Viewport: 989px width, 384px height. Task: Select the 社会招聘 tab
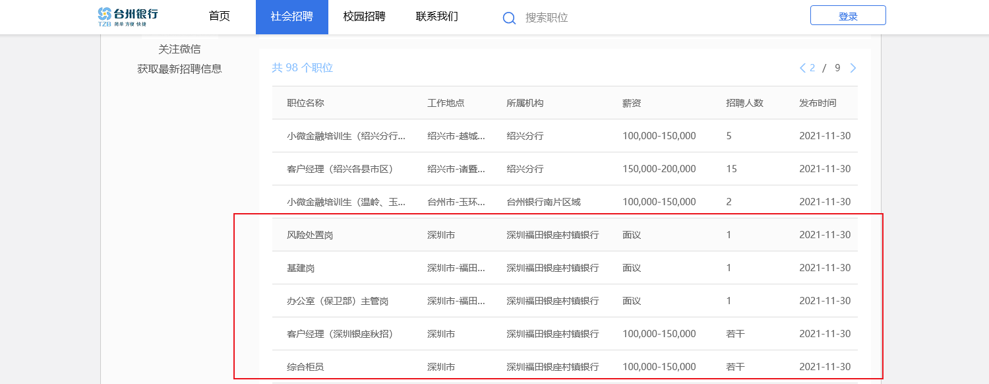[x=292, y=17]
